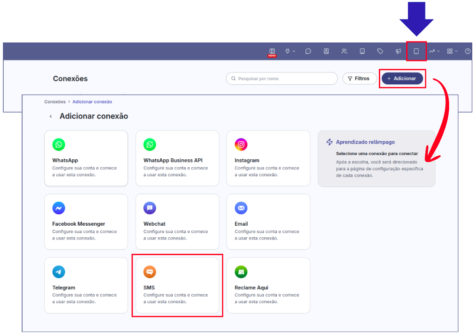Open the contacts book icon
This screenshot has height=336, width=475.
[326, 51]
